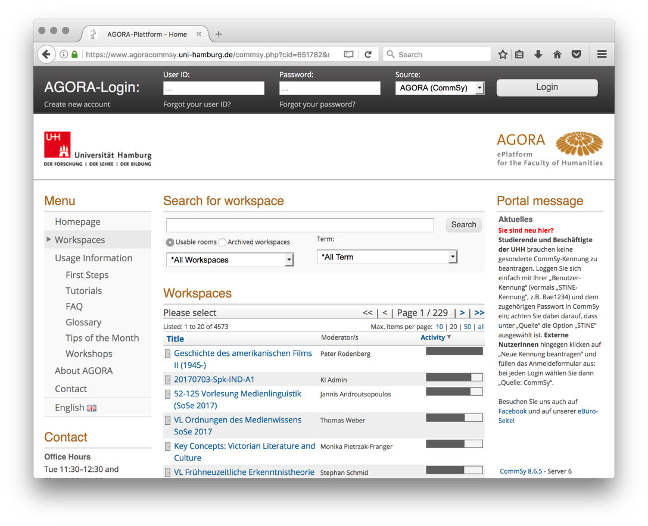Click the bookmark star icon
This screenshot has height=526, width=648.
[x=503, y=54]
